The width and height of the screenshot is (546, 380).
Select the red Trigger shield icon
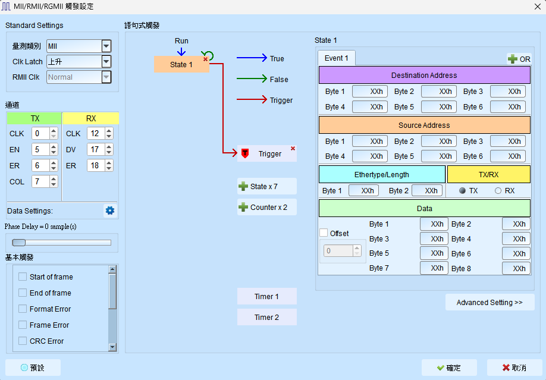click(x=245, y=153)
